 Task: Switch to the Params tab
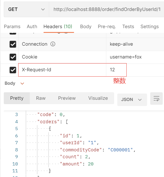12,27
